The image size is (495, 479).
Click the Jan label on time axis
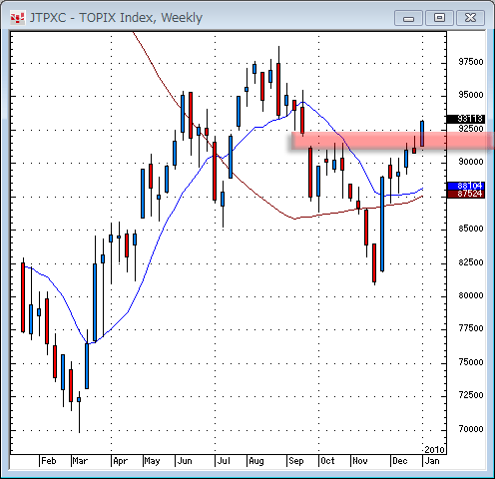tap(432, 461)
